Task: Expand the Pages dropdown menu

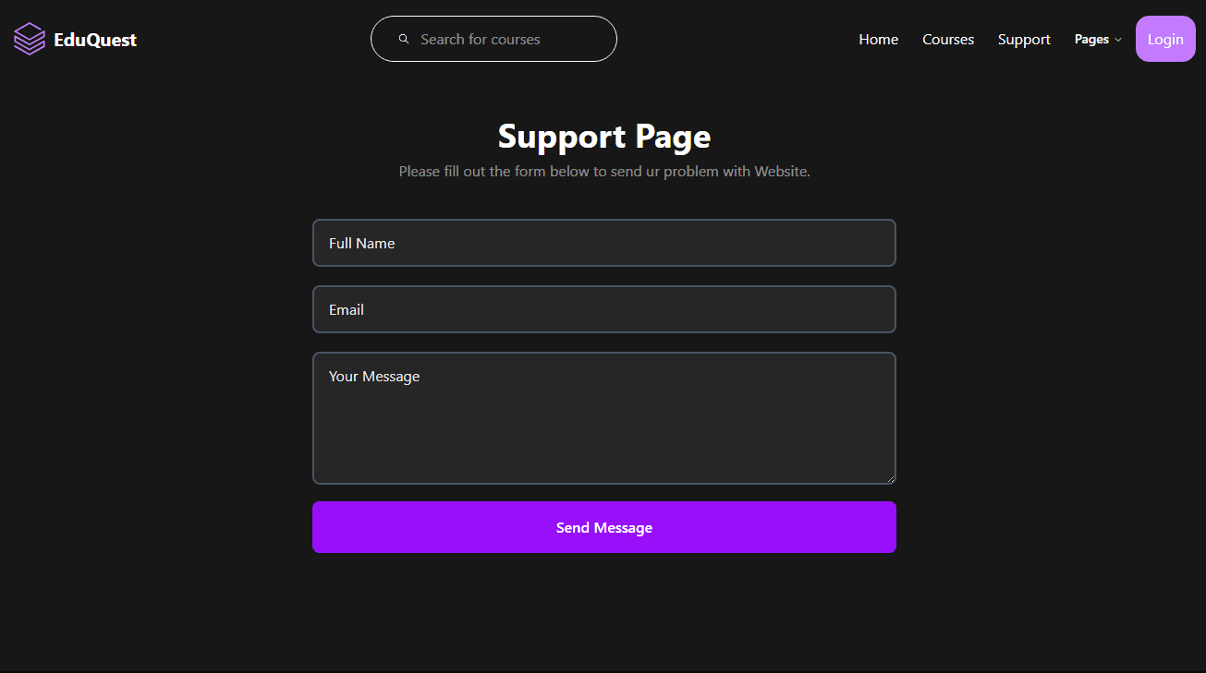Action: pyautogui.click(x=1091, y=40)
